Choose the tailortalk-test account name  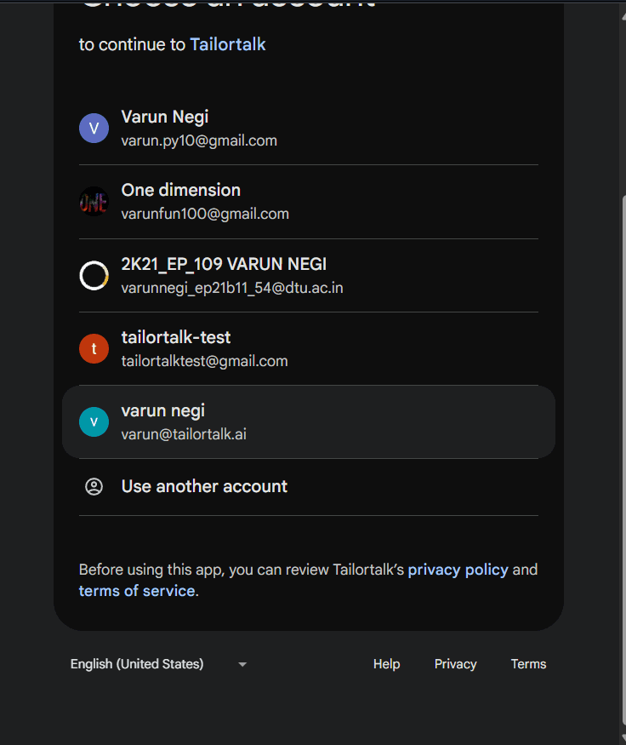tap(176, 337)
